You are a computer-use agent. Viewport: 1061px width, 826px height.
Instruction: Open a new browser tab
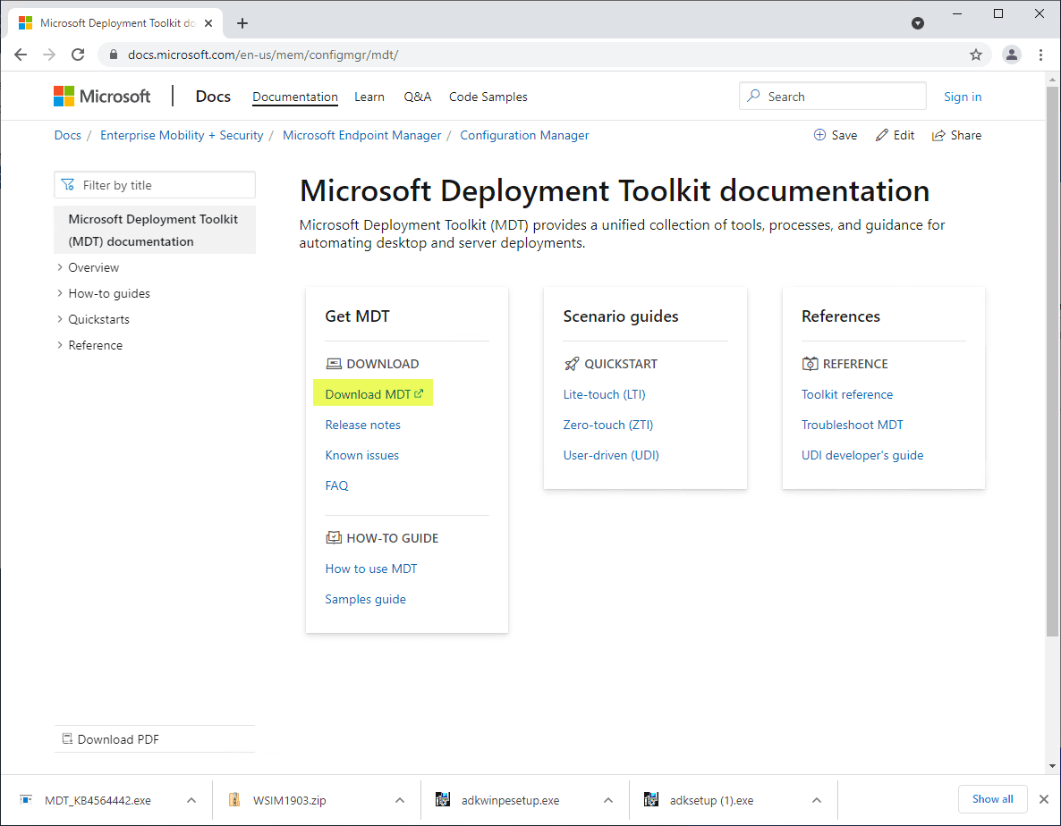click(x=242, y=23)
